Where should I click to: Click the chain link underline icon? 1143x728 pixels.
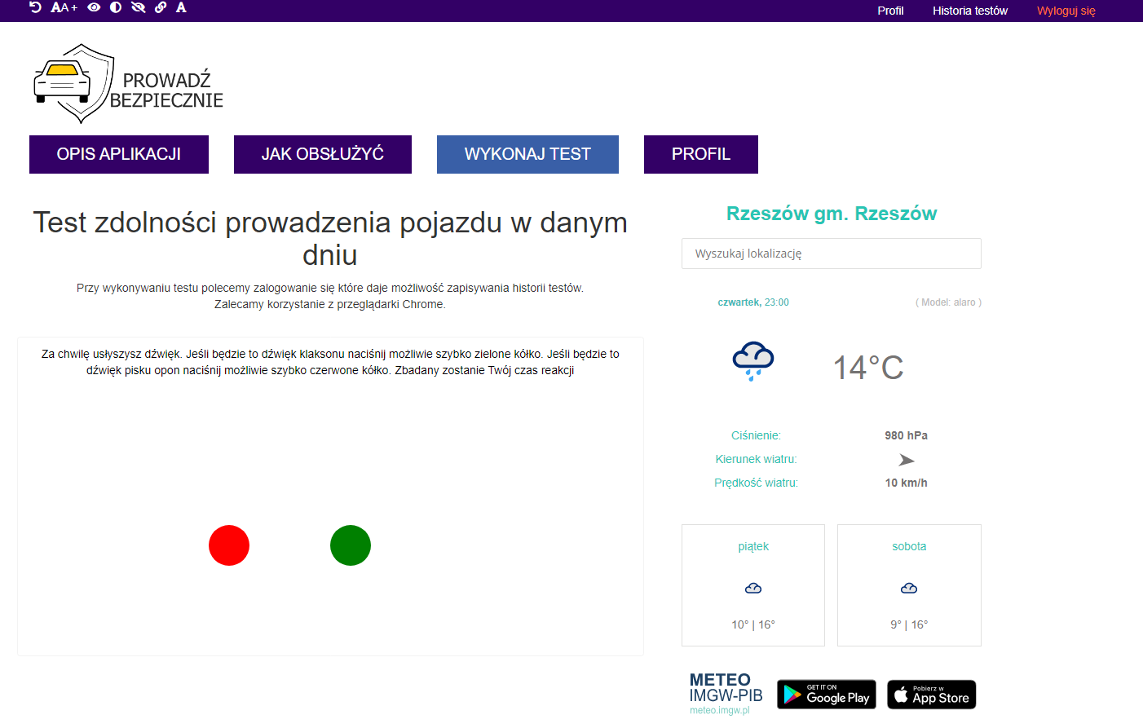click(x=161, y=7)
